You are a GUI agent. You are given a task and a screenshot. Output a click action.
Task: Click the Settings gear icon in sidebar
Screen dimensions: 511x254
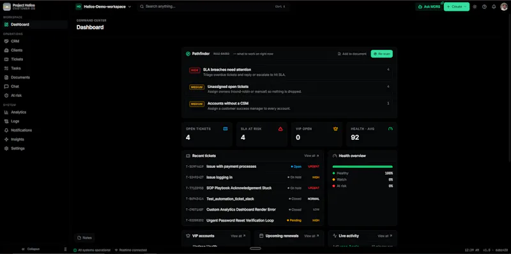[x=6, y=149]
